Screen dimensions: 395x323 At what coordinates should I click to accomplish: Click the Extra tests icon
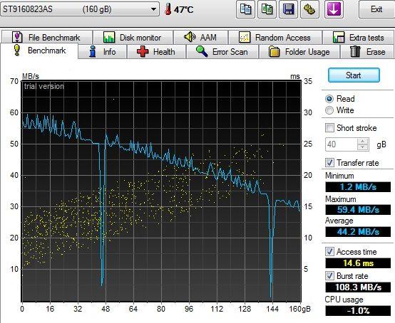[339, 38]
